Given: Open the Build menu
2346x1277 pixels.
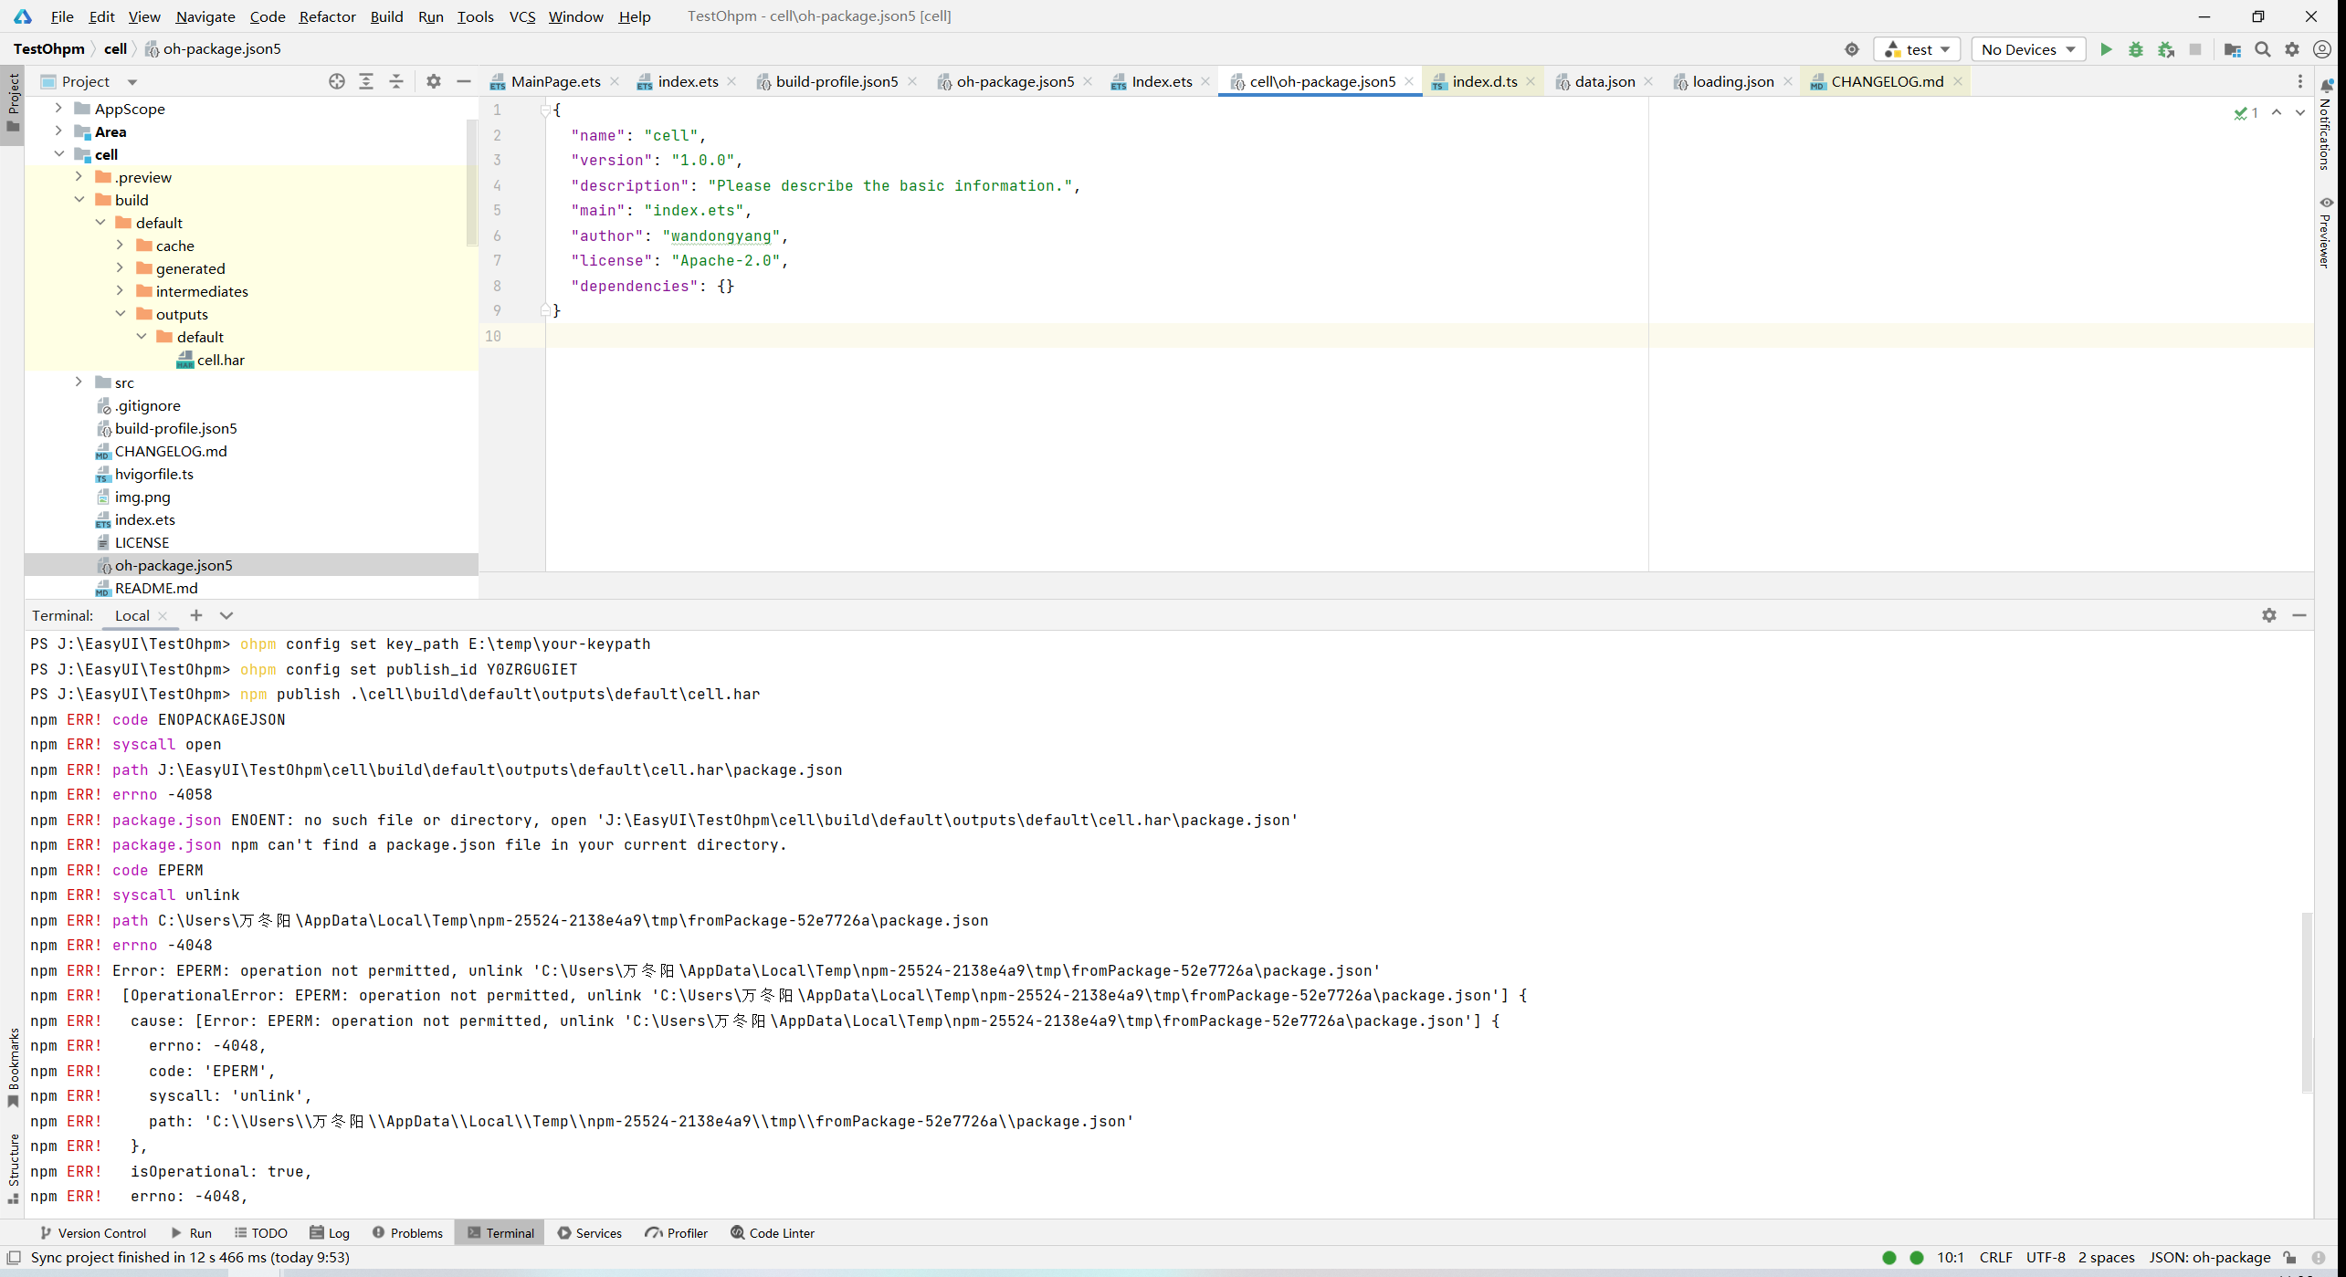Looking at the screenshot, I should pos(386,16).
